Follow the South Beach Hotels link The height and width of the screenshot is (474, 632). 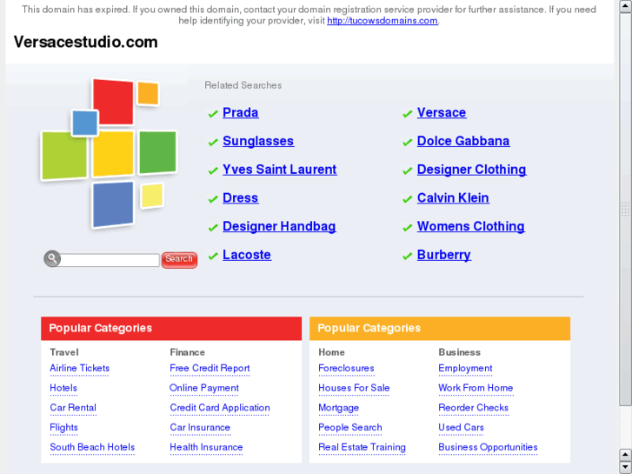pos(92,447)
